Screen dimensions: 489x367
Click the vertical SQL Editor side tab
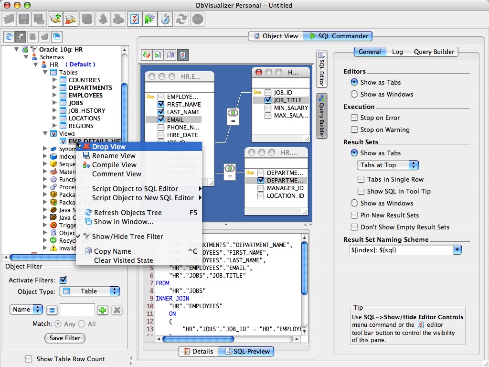click(322, 70)
